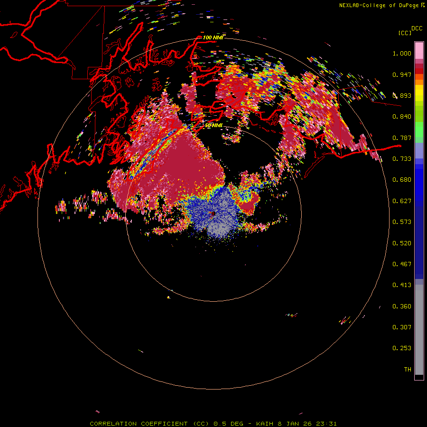
Task: Click the 0.360 scale value
Action: click(402, 306)
